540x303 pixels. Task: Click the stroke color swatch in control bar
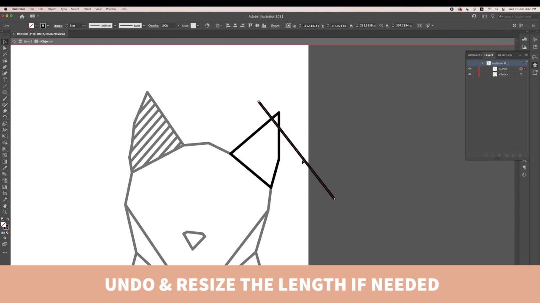[43, 26]
